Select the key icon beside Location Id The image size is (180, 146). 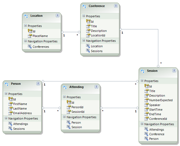pos(30,31)
